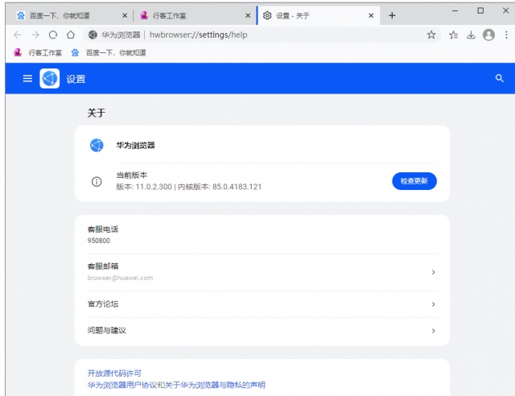Open the downloads icon in toolbar
The image size is (515, 396).
[471, 35]
